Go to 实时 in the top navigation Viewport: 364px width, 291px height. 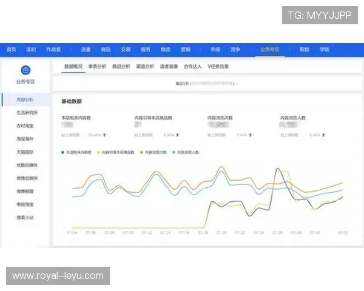pyautogui.click(x=31, y=50)
